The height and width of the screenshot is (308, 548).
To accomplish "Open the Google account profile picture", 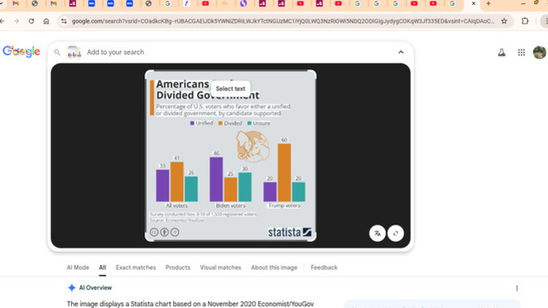I will pos(540,52).
